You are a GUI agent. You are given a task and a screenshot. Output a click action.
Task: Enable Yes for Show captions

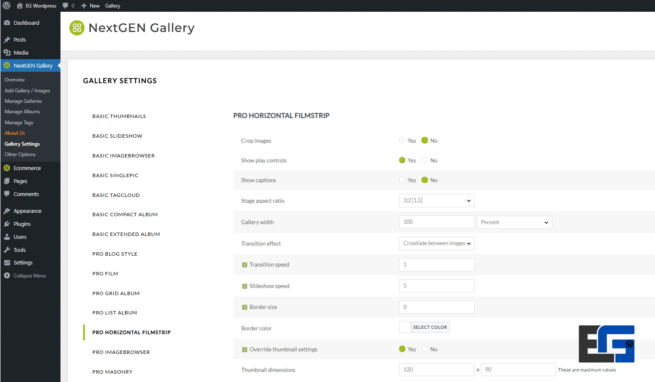click(402, 180)
